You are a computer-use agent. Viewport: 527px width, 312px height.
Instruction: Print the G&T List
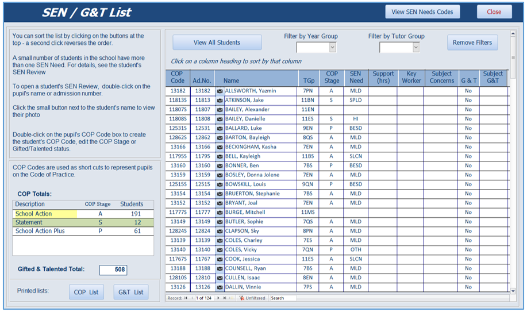(130, 292)
